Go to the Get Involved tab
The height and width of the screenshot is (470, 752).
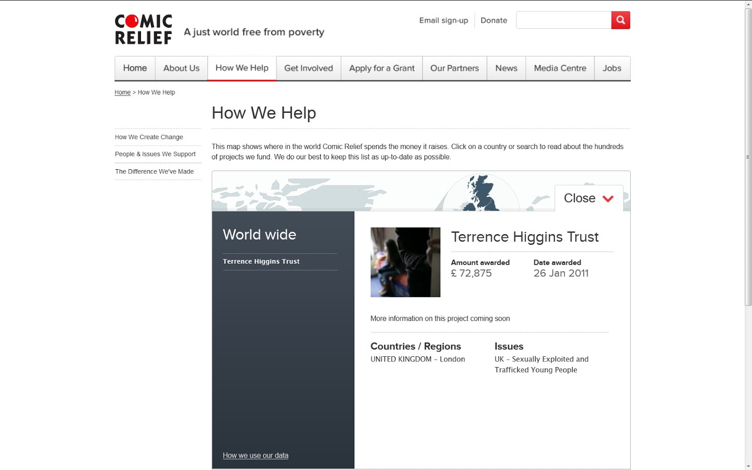pos(309,69)
